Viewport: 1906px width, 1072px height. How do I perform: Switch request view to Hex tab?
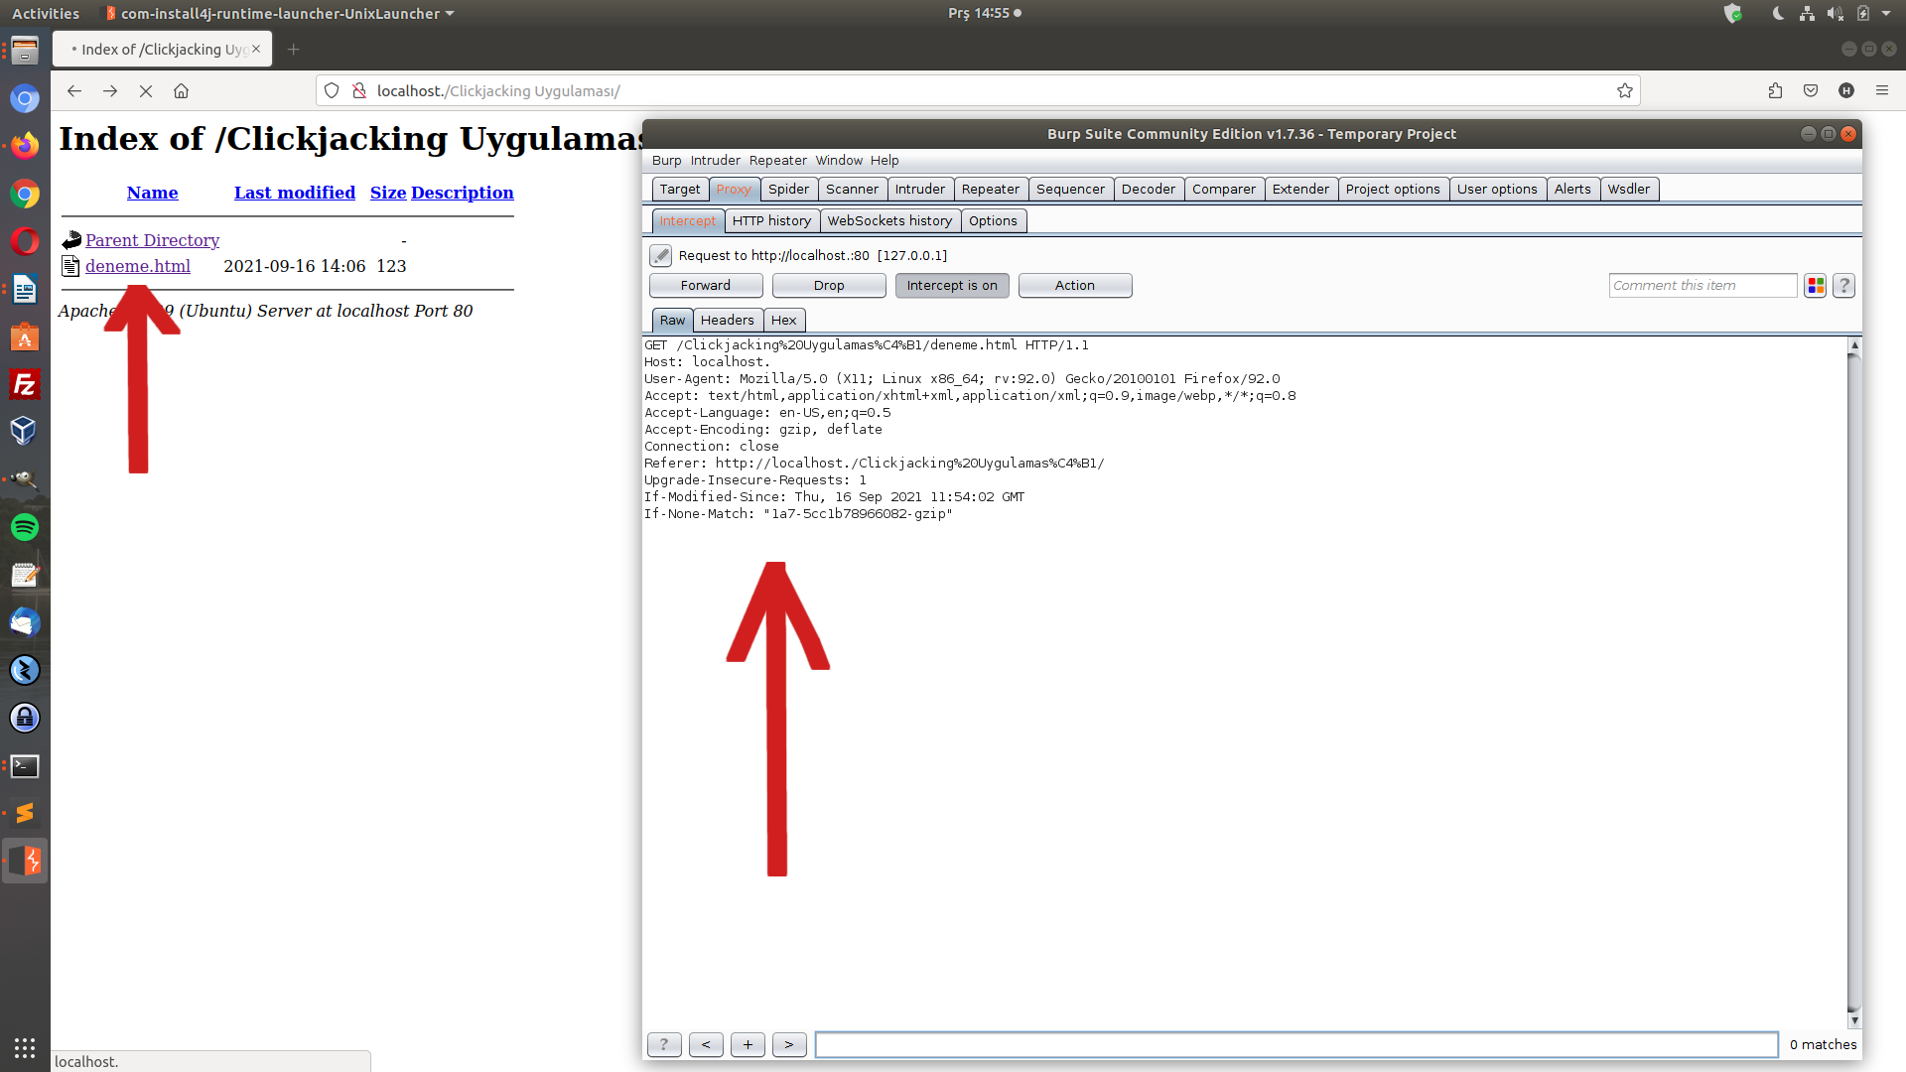pyautogui.click(x=784, y=321)
